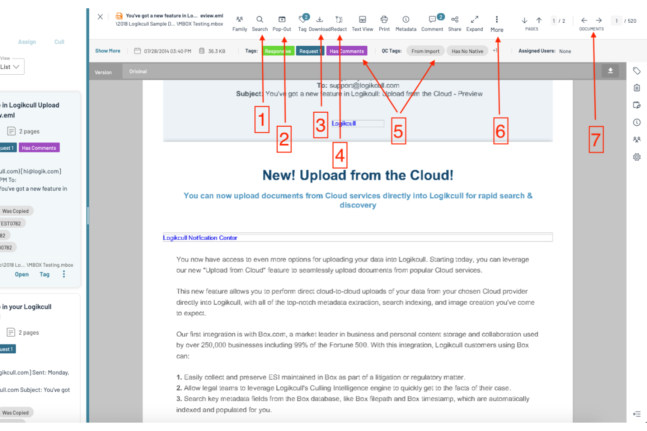
Task: Click the download button on the version bar
Action: [610, 71]
